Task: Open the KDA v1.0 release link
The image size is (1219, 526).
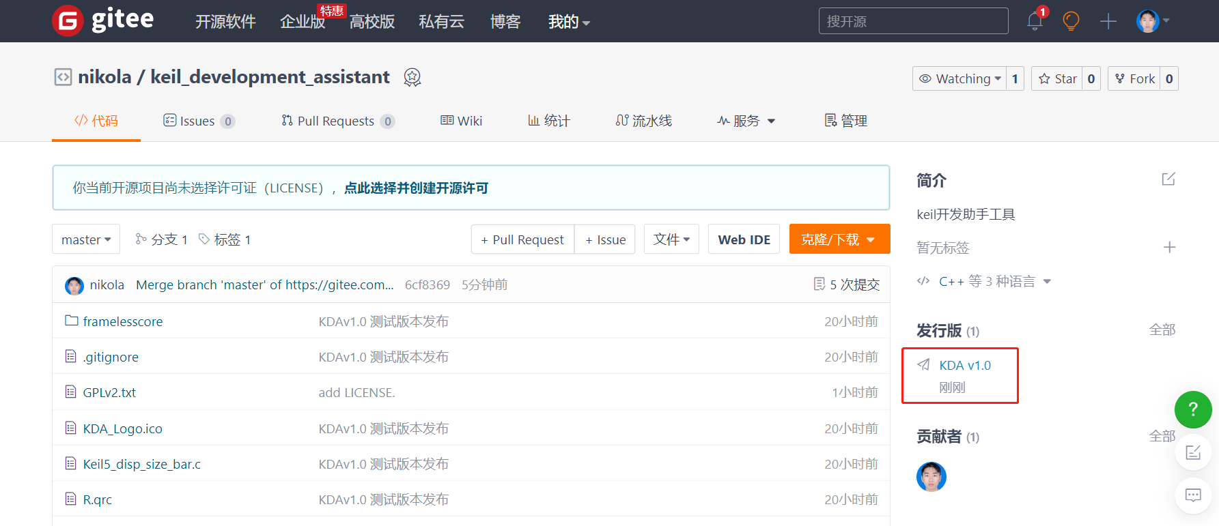Action: pyautogui.click(x=965, y=365)
